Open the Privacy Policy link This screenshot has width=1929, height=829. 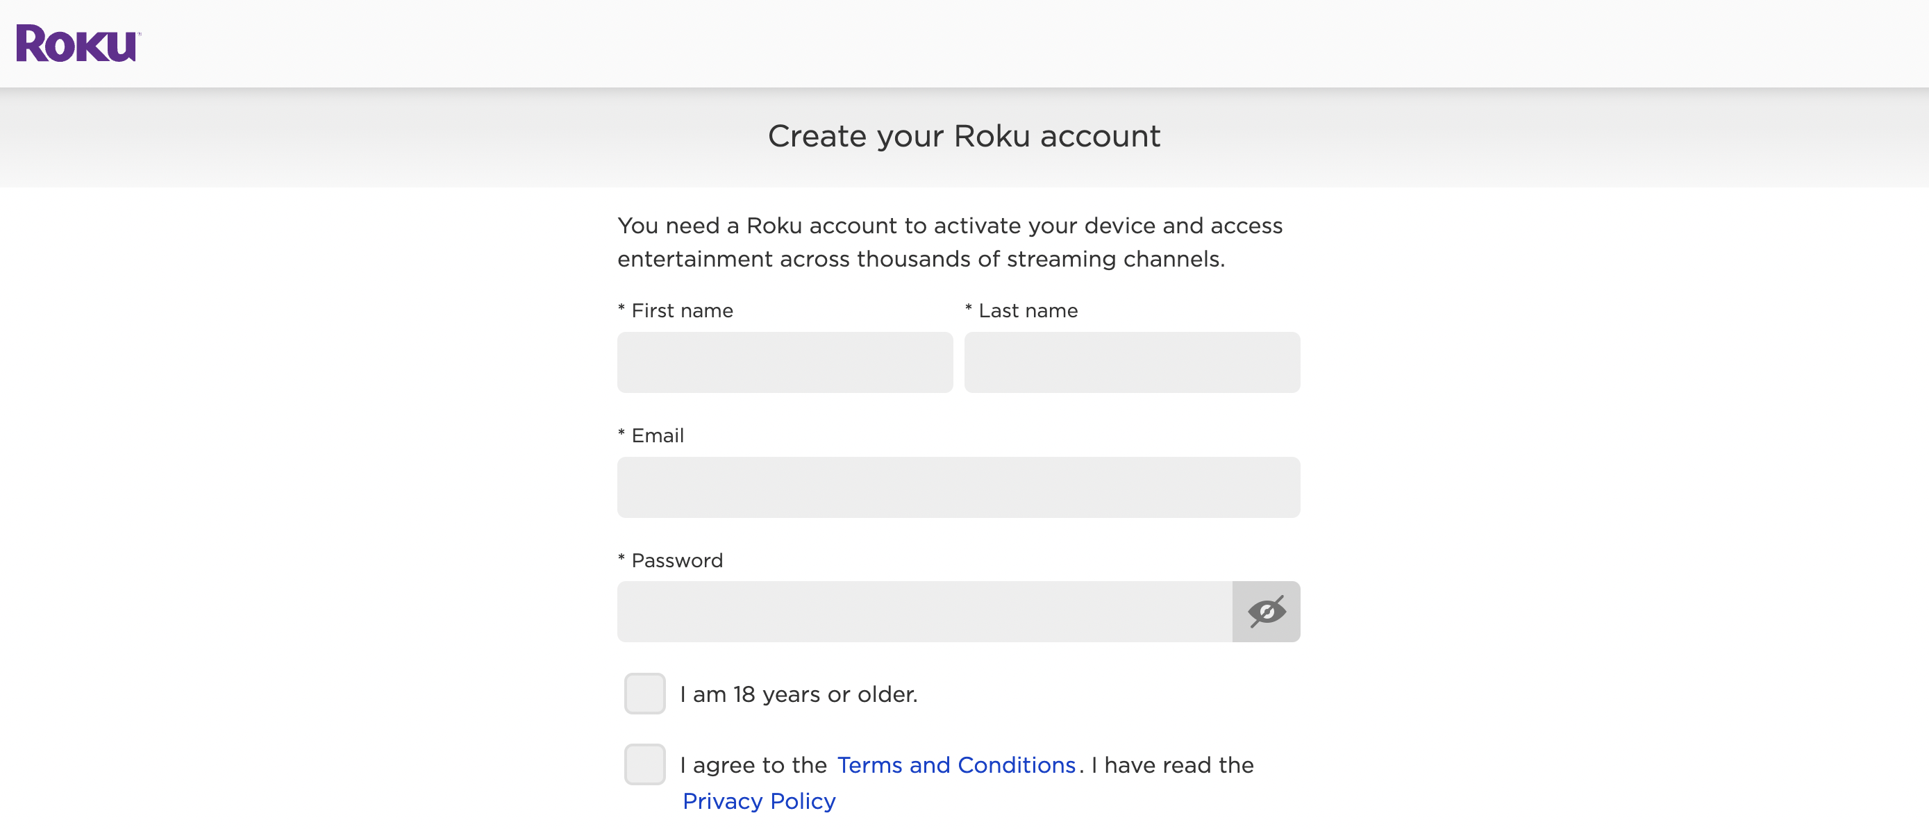pyautogui.click(x=758, y=801)
